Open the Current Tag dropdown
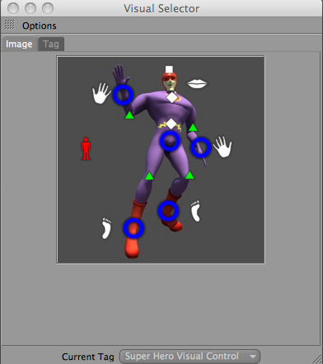This screenshot has width=323, height=364. click(190, 357)
